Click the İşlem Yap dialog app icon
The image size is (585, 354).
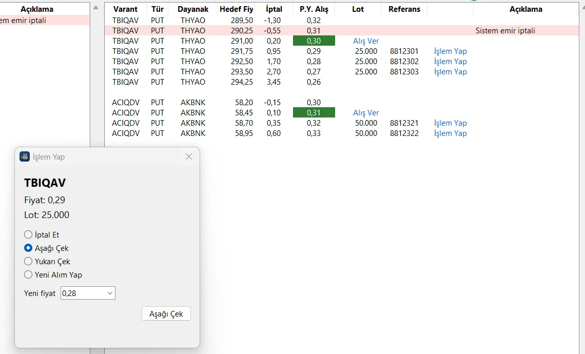click(25, 156)
